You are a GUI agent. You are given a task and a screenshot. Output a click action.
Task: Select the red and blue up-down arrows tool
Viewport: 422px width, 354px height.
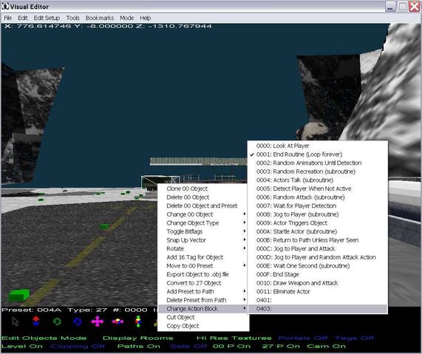click(x=36, y=321)
